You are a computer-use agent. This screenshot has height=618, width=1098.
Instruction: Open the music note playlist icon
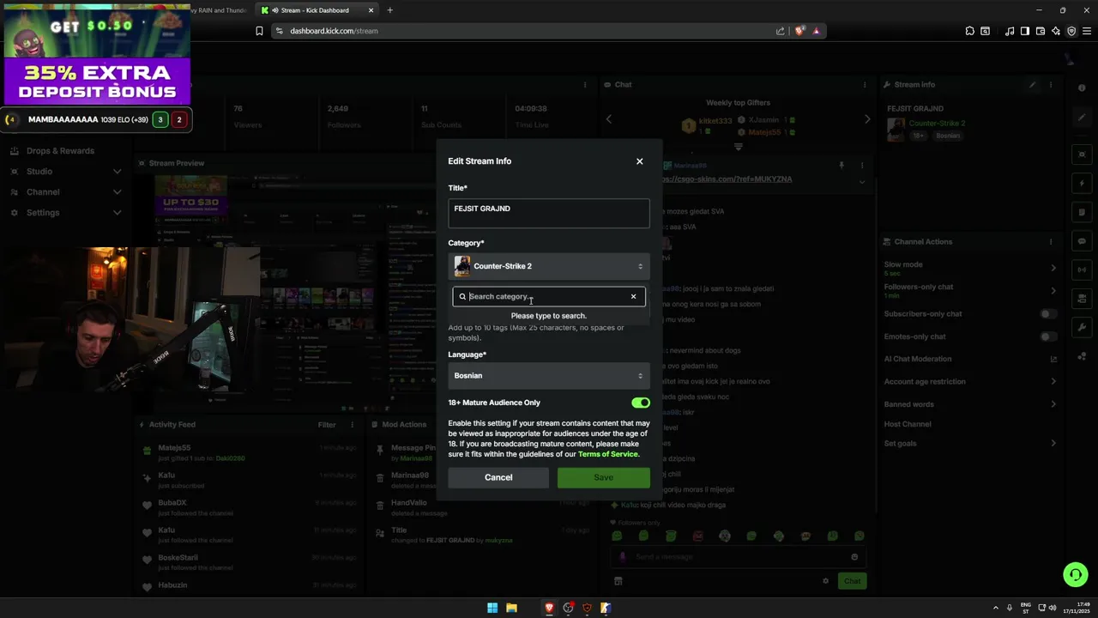click(x=1010, y=31)
